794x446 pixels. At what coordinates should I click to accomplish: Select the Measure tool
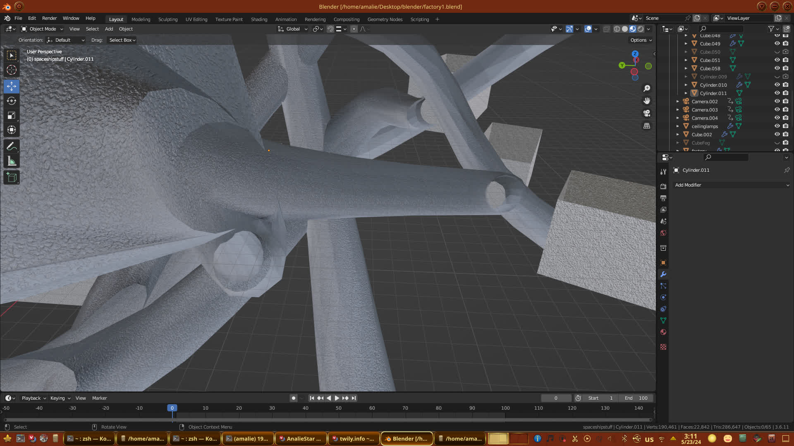tap(12, 161)
